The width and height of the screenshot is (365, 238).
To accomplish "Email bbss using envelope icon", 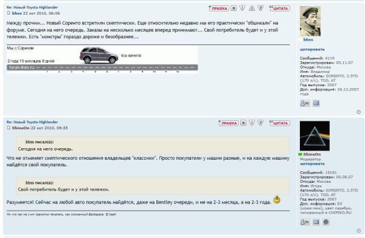I will click(316, 103).
